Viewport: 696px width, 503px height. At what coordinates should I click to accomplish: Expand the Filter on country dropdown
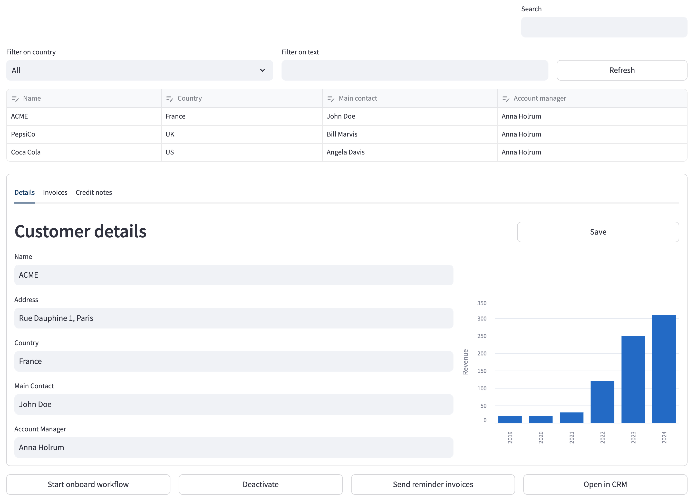(x=140, y=70)
